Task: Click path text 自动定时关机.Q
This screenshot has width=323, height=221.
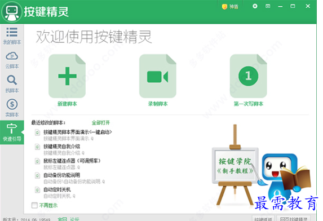Action: point(59,196)
